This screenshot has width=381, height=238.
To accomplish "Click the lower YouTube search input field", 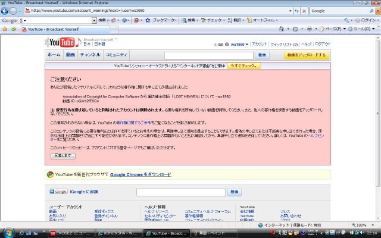I will [181, 192].
